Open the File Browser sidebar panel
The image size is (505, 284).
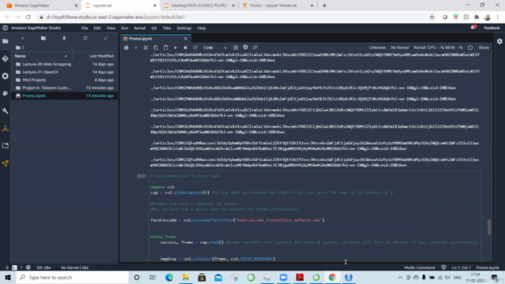tap(6, 41)
